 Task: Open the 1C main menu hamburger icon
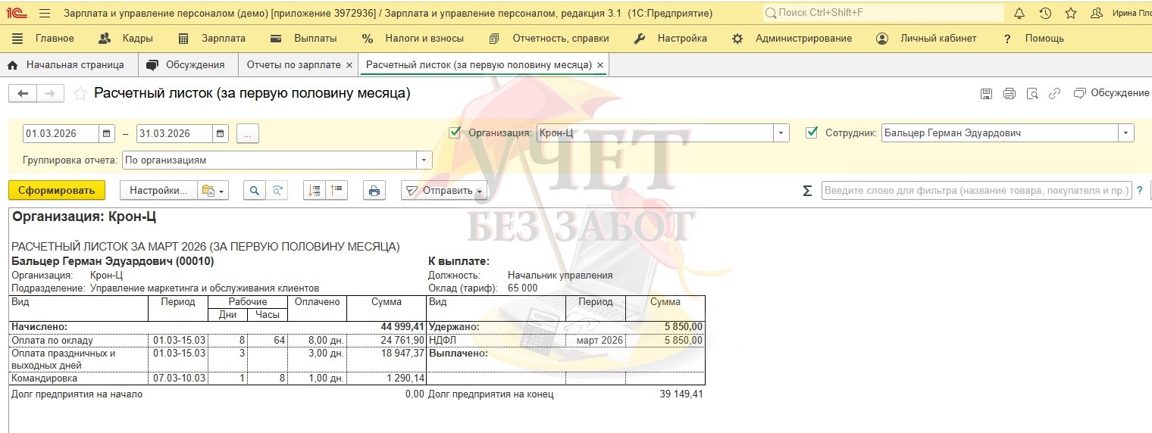44,13
